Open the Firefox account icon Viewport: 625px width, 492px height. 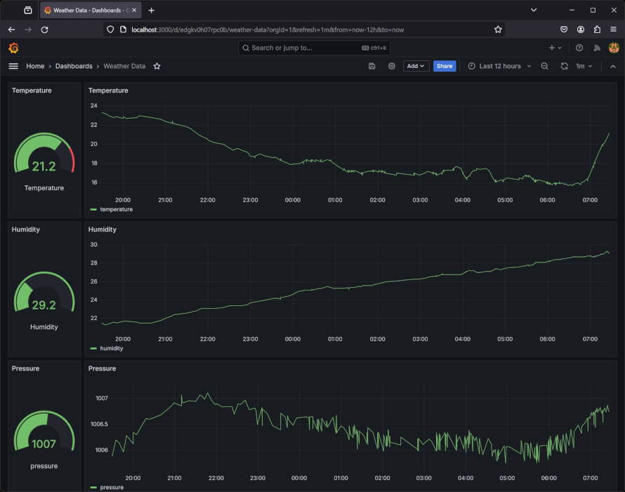pos(580,29)
